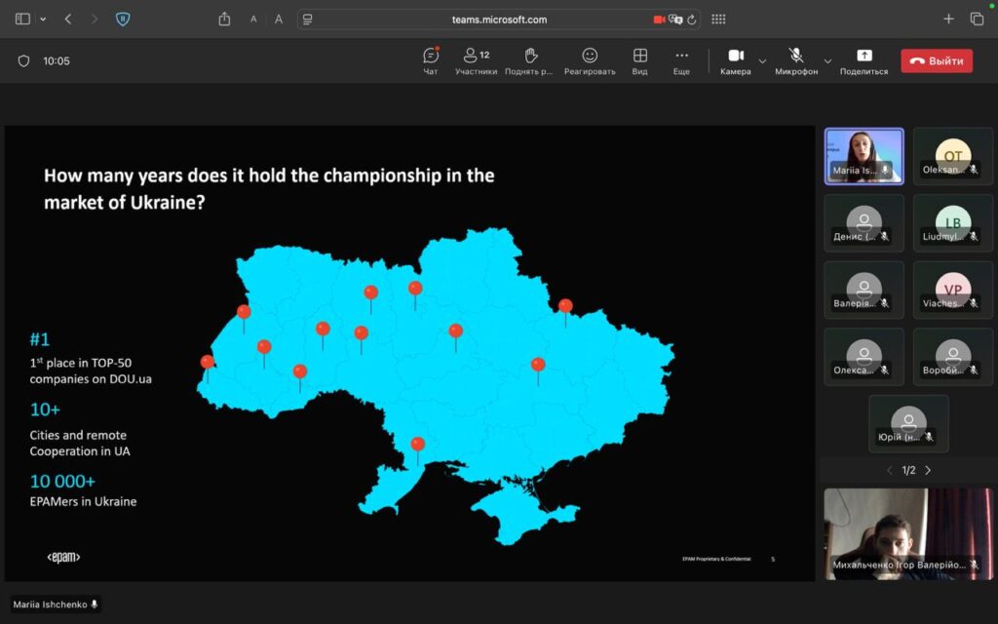998x624 pixels.
Task: Open the grid start page icon
Action: click(x=718, y=19)
